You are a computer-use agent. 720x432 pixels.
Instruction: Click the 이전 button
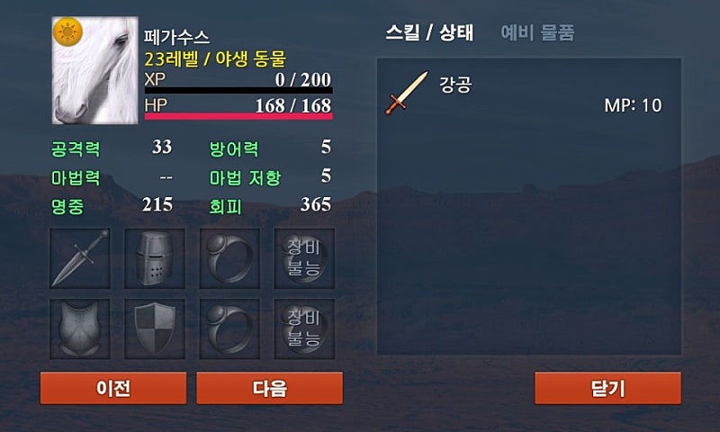tap(113, 389)
